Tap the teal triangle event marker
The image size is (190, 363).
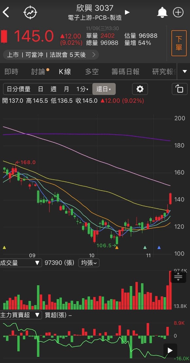point(145,247)
